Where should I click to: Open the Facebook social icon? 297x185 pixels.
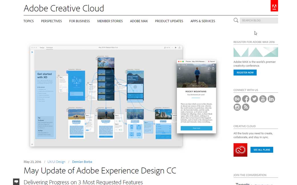(x=246, y=99)
